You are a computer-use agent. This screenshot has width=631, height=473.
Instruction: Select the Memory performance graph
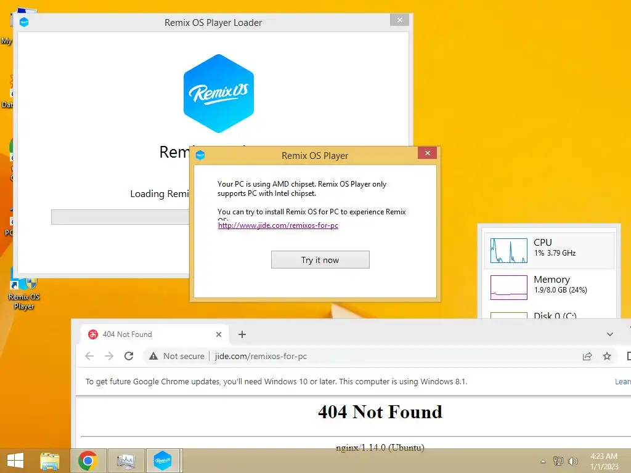pos(508,288)
